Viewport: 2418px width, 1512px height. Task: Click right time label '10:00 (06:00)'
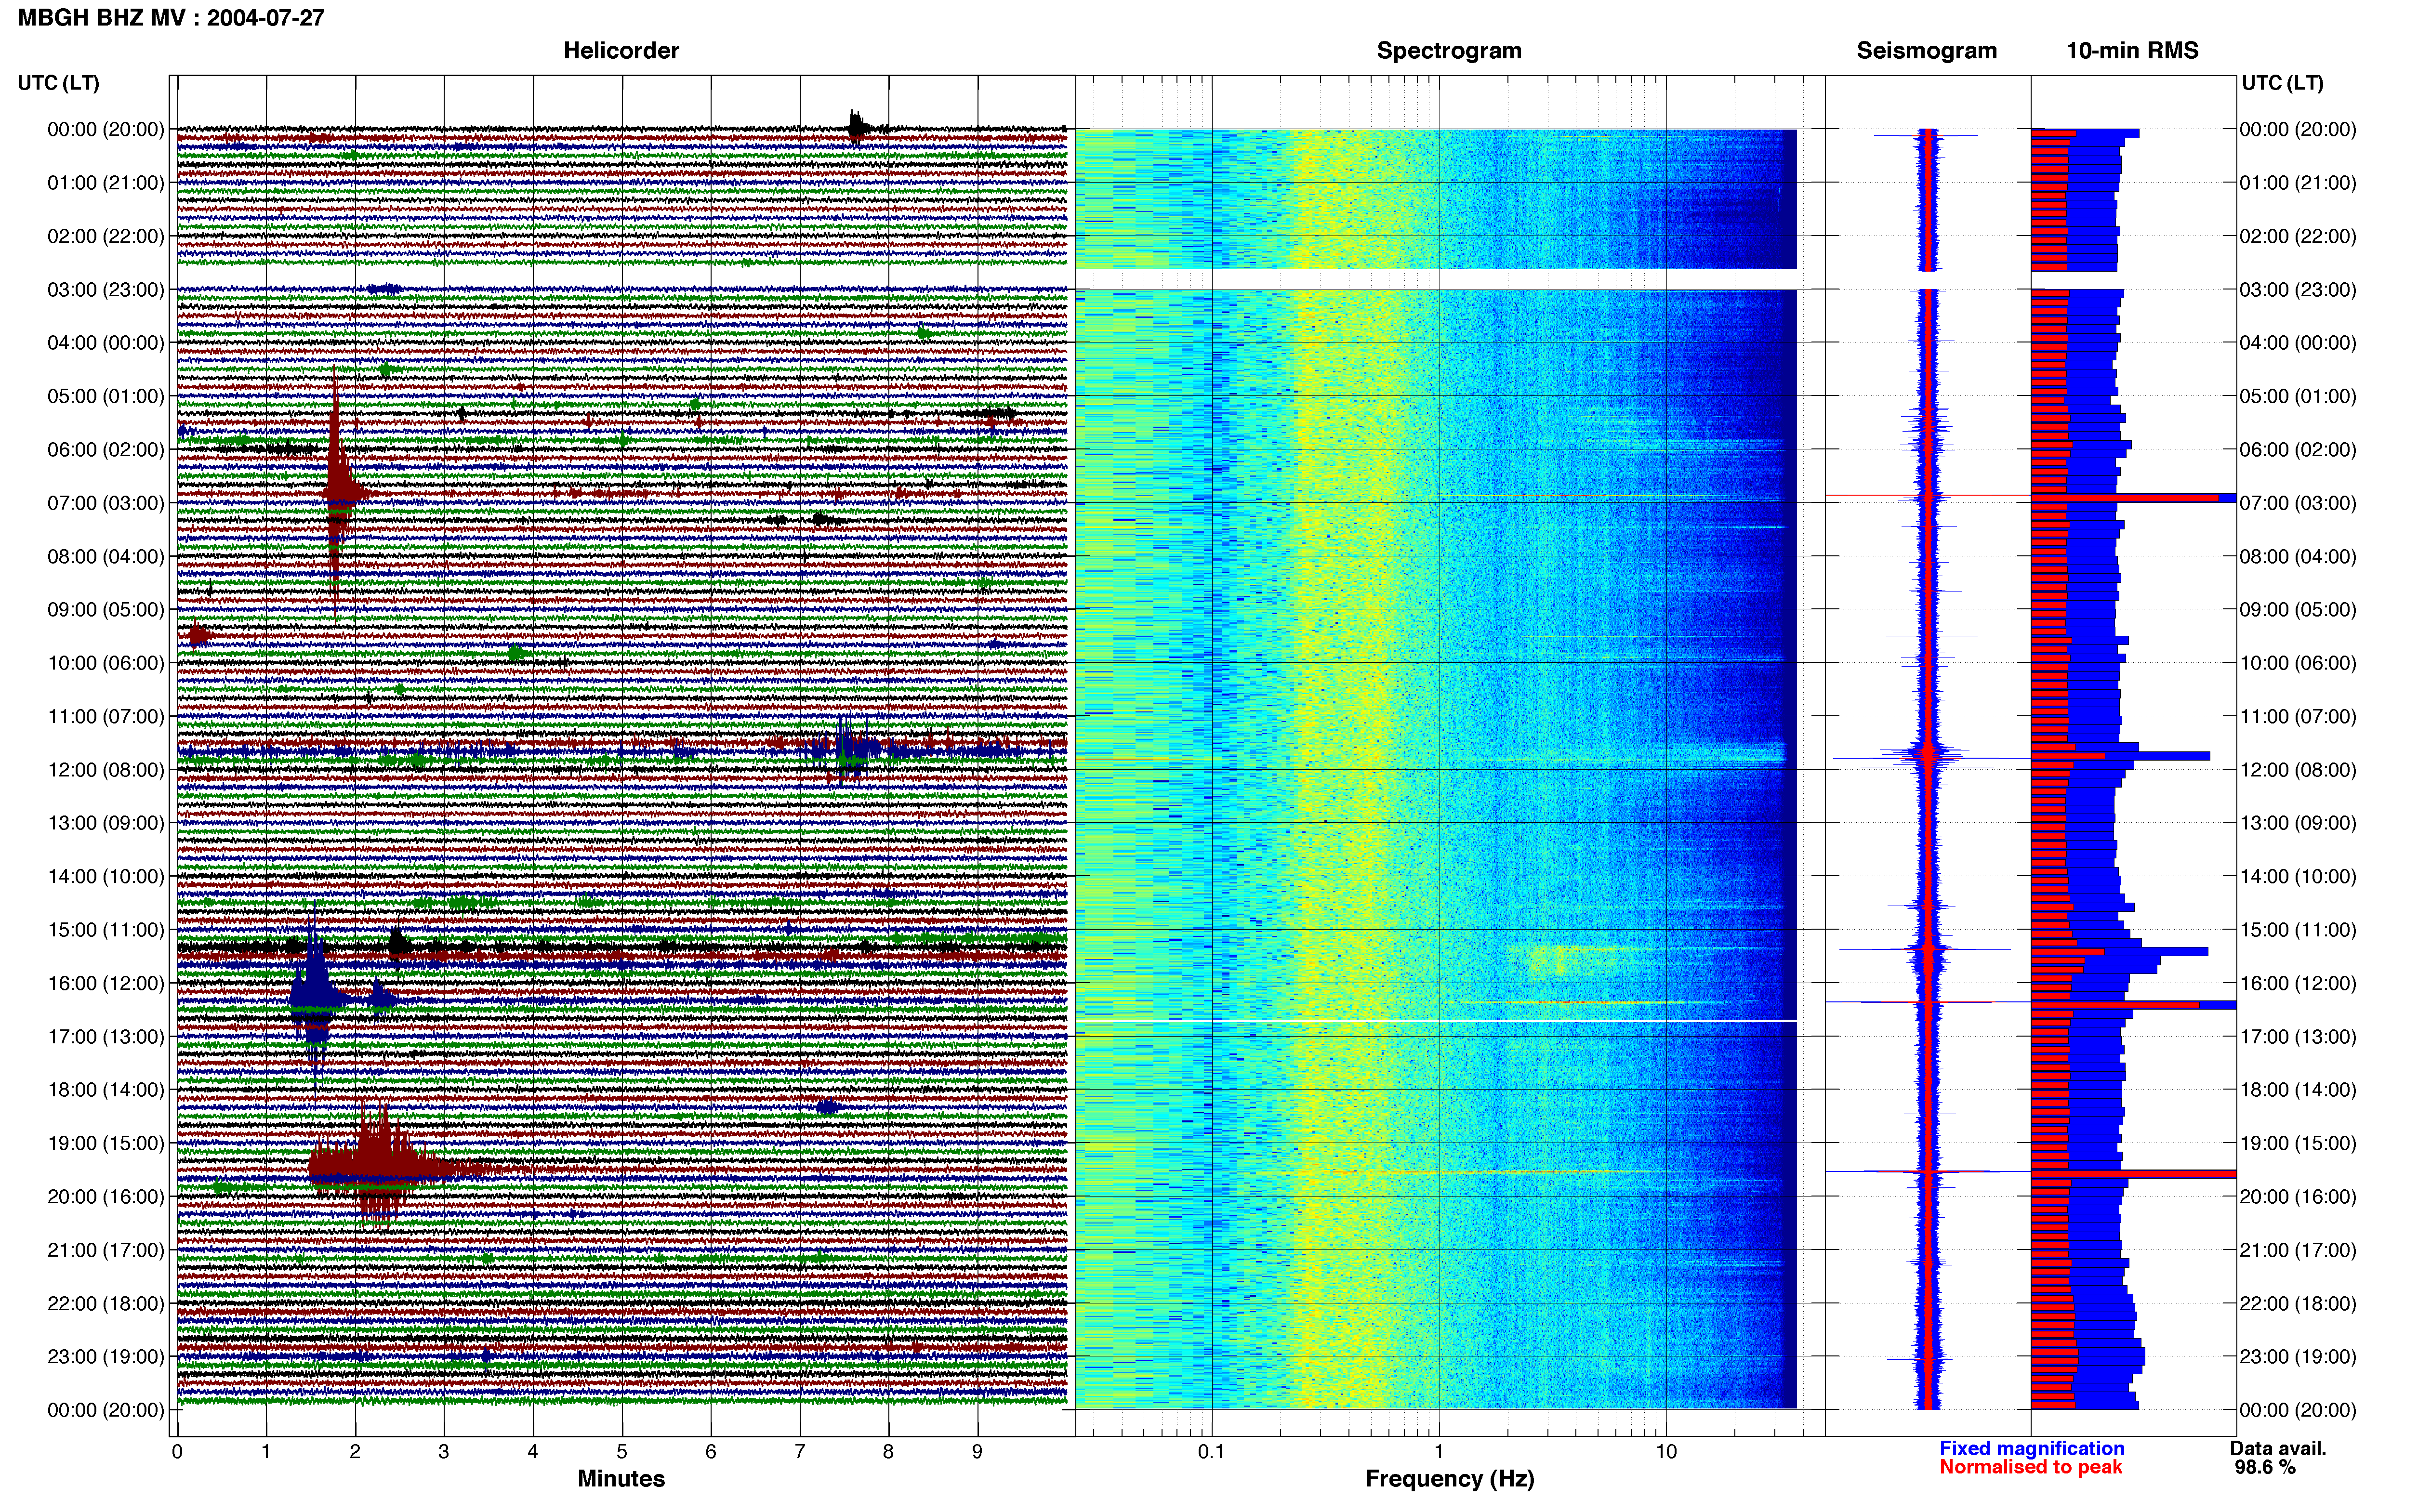coord(2298,663)
